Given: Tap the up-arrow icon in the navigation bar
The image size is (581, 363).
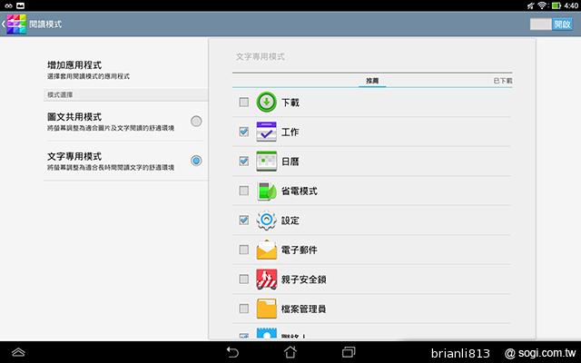Looking at the screenshot, I should (x=18, y=352).
